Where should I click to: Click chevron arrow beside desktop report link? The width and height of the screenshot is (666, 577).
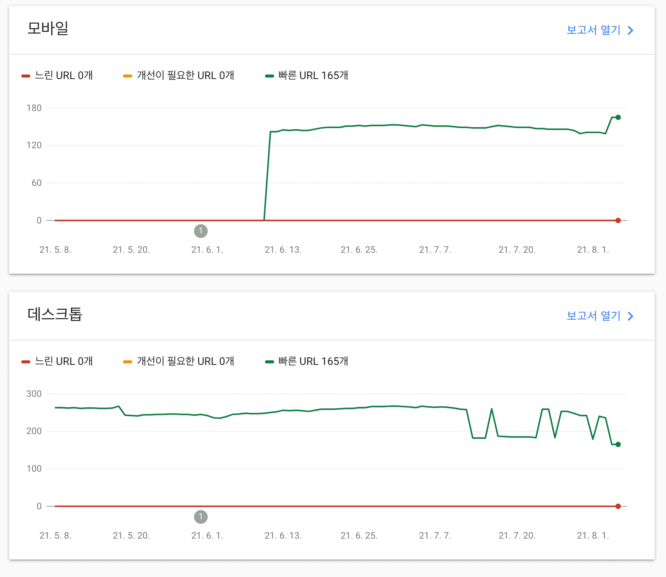coord(631,316)
